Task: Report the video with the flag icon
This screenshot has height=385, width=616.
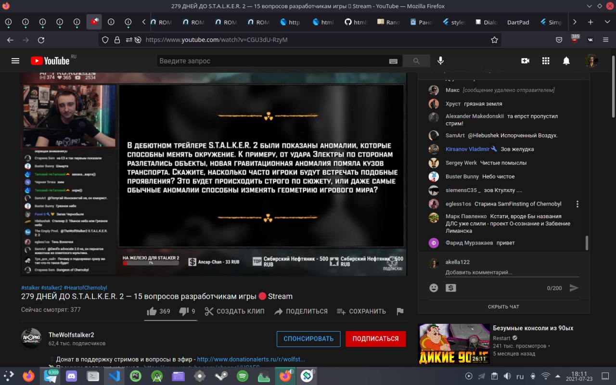Action: click(400, 311)
